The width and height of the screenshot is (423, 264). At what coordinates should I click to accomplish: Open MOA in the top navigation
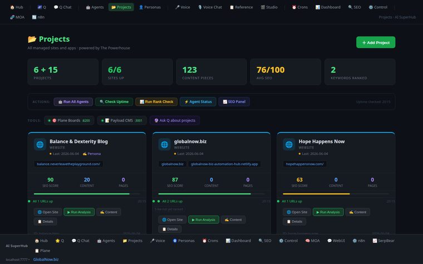click(17, 17)
